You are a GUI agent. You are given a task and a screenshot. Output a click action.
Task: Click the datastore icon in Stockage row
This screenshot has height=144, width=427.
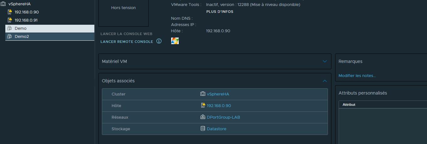(x=203, y=129)
